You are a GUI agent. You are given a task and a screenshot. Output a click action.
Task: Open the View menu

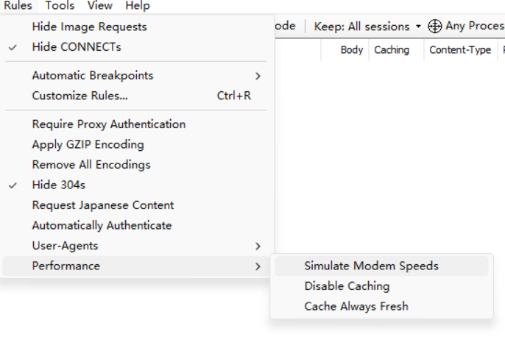(x=100, y=5)
